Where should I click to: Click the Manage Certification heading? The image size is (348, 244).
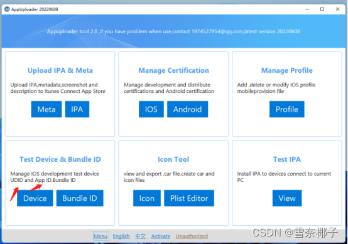point(173,70)
